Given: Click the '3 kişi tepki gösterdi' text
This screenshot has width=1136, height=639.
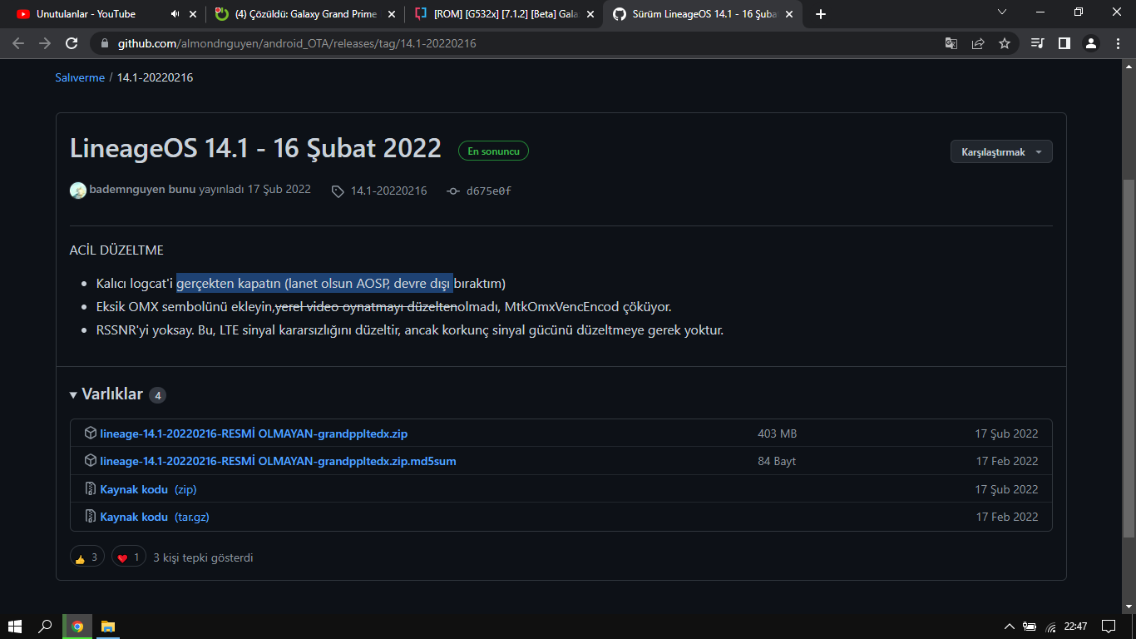Looking at the screenshot, I should click(x=203, y=557).
